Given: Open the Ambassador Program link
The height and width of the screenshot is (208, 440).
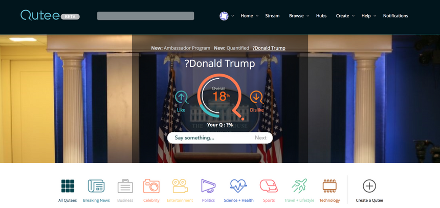Looking at the screenshot, I should pyautogui.click(x=187, y=48).
